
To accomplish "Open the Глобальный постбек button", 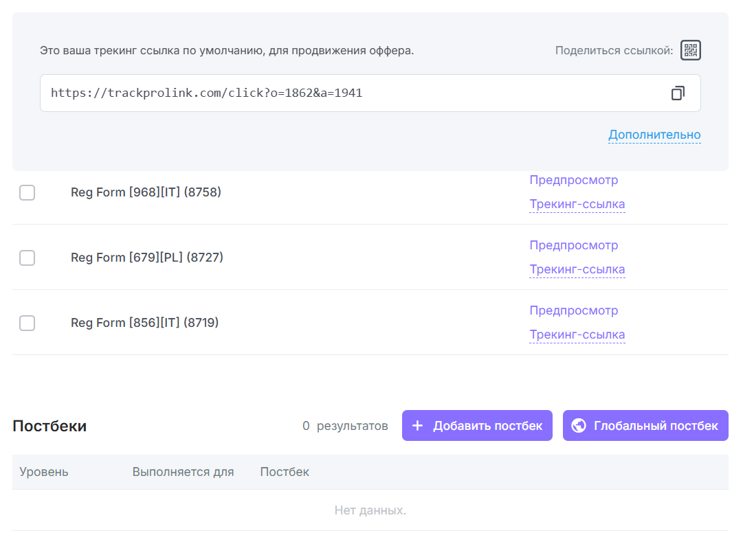I will point(645,426).
